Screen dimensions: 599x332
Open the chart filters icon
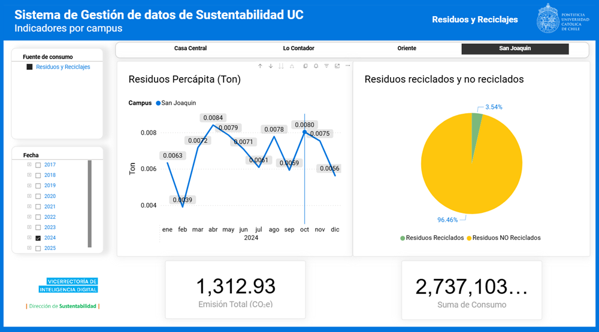pyautogui.click(x=326, y=66)
